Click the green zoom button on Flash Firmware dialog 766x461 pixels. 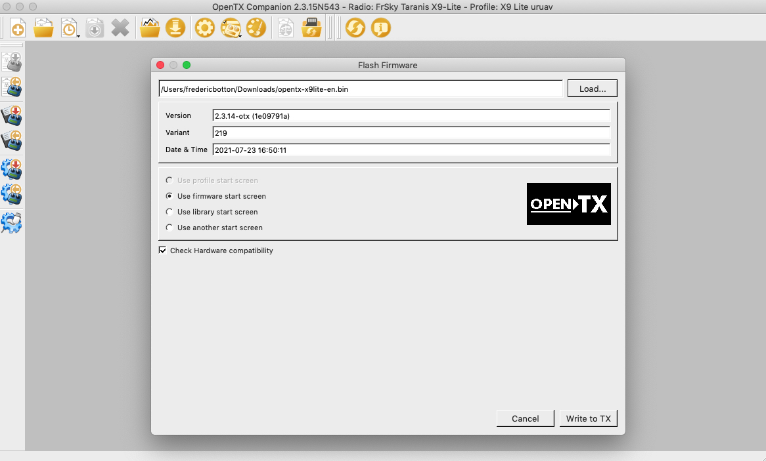(x=187, y=65)
